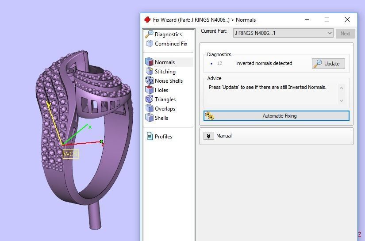Click the Stitching cube icon
This screenshot has height=241, width=365.
[149, 71]
